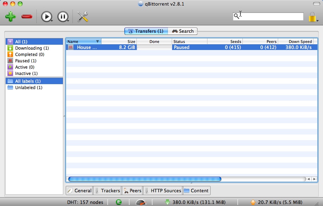Click the Name column sort arrow

[98, 42]
